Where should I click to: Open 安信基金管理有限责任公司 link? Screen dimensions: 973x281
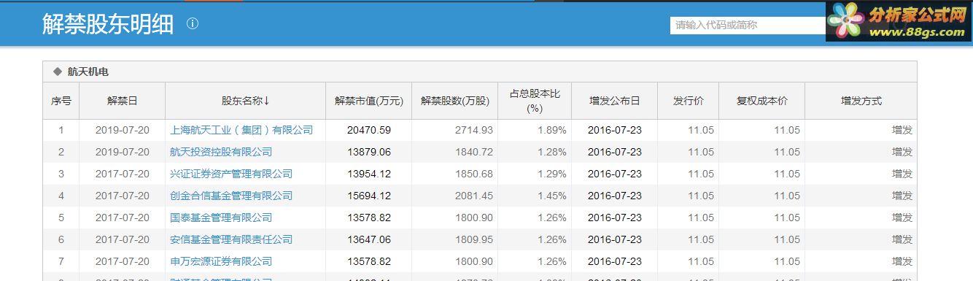coord(231,239)
